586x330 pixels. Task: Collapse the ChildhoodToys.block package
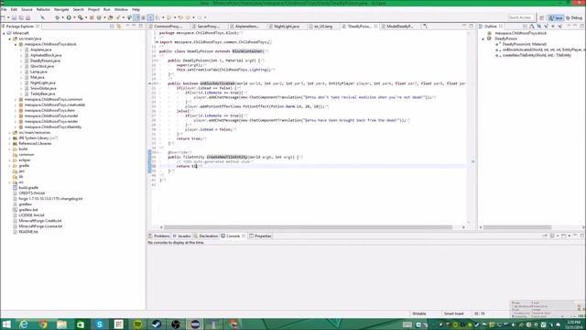pyautogui.click(x=16, y=44)
